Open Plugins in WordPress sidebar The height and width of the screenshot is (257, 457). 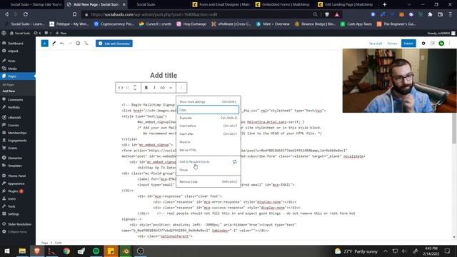pos(13,191)
